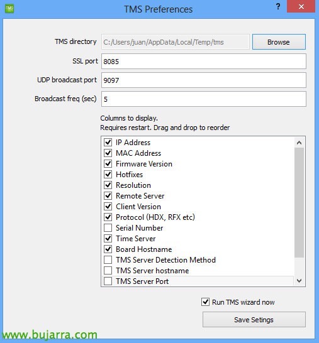Click the Save Setings button
The image size is (319, 343).
254,320
